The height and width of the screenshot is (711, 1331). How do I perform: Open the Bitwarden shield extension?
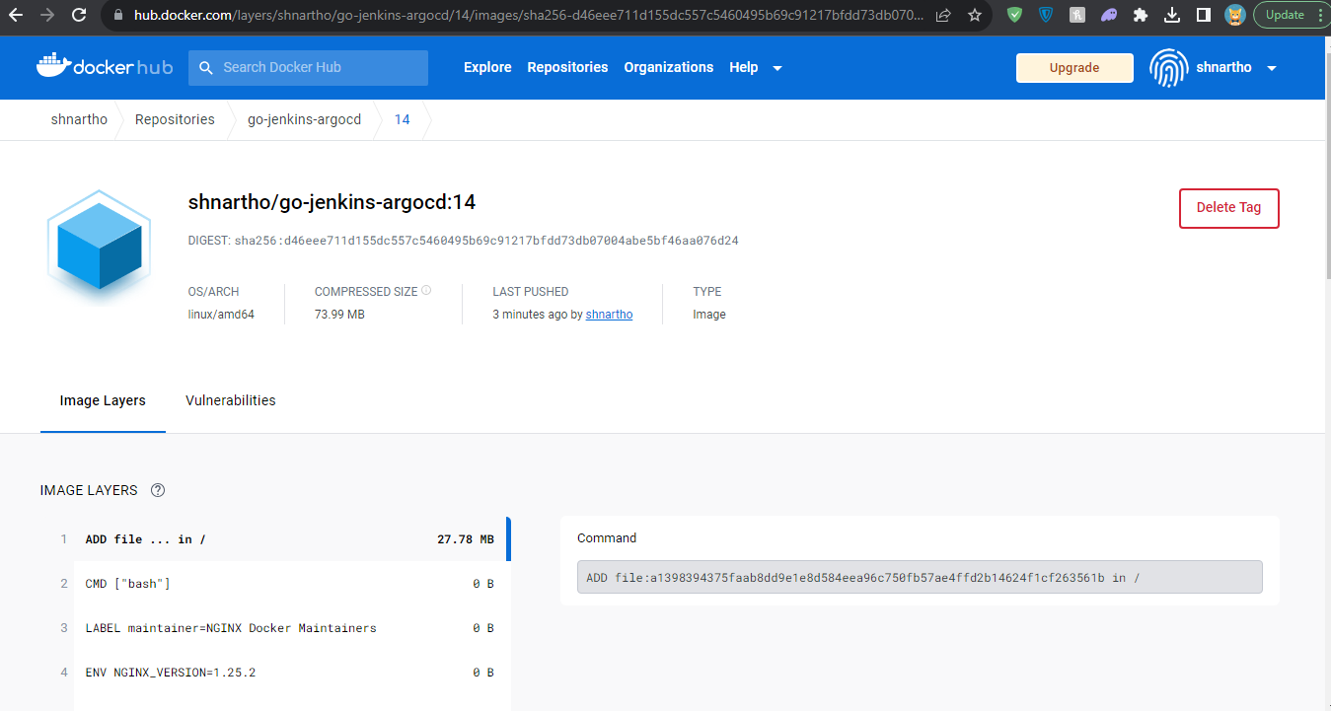tap(1046, 15)
